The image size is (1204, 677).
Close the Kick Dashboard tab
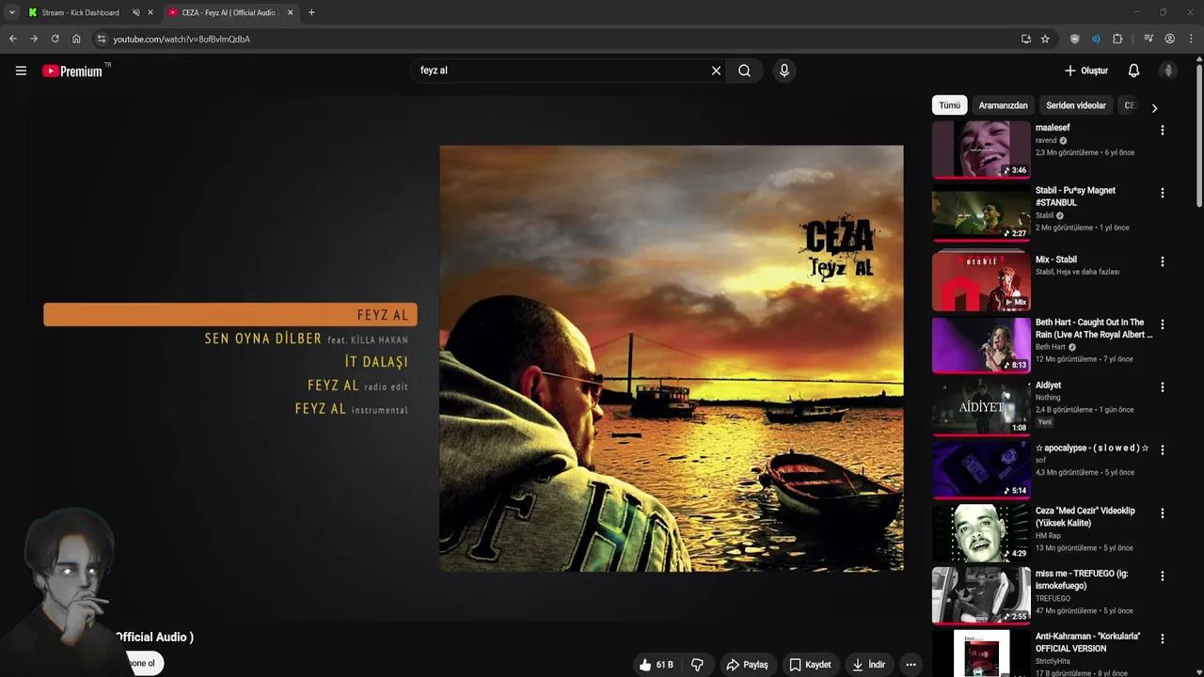(150, 12)
